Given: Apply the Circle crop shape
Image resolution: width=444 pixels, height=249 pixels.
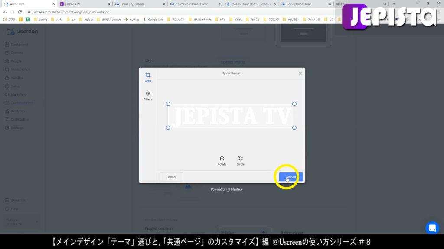Looking at the screenshot, I should click(x=240, y=161).
